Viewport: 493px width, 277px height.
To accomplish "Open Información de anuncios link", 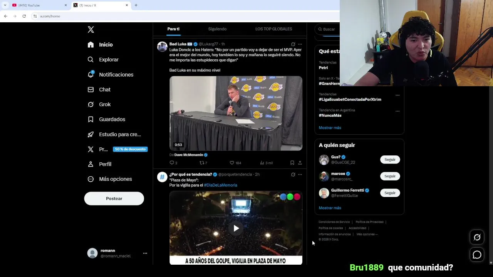I will tap(334, 234).
